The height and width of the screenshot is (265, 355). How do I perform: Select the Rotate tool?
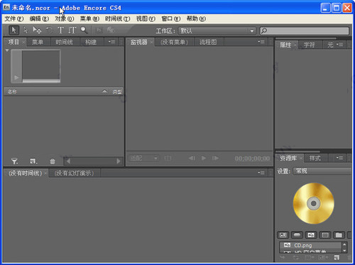click(49, 31)
